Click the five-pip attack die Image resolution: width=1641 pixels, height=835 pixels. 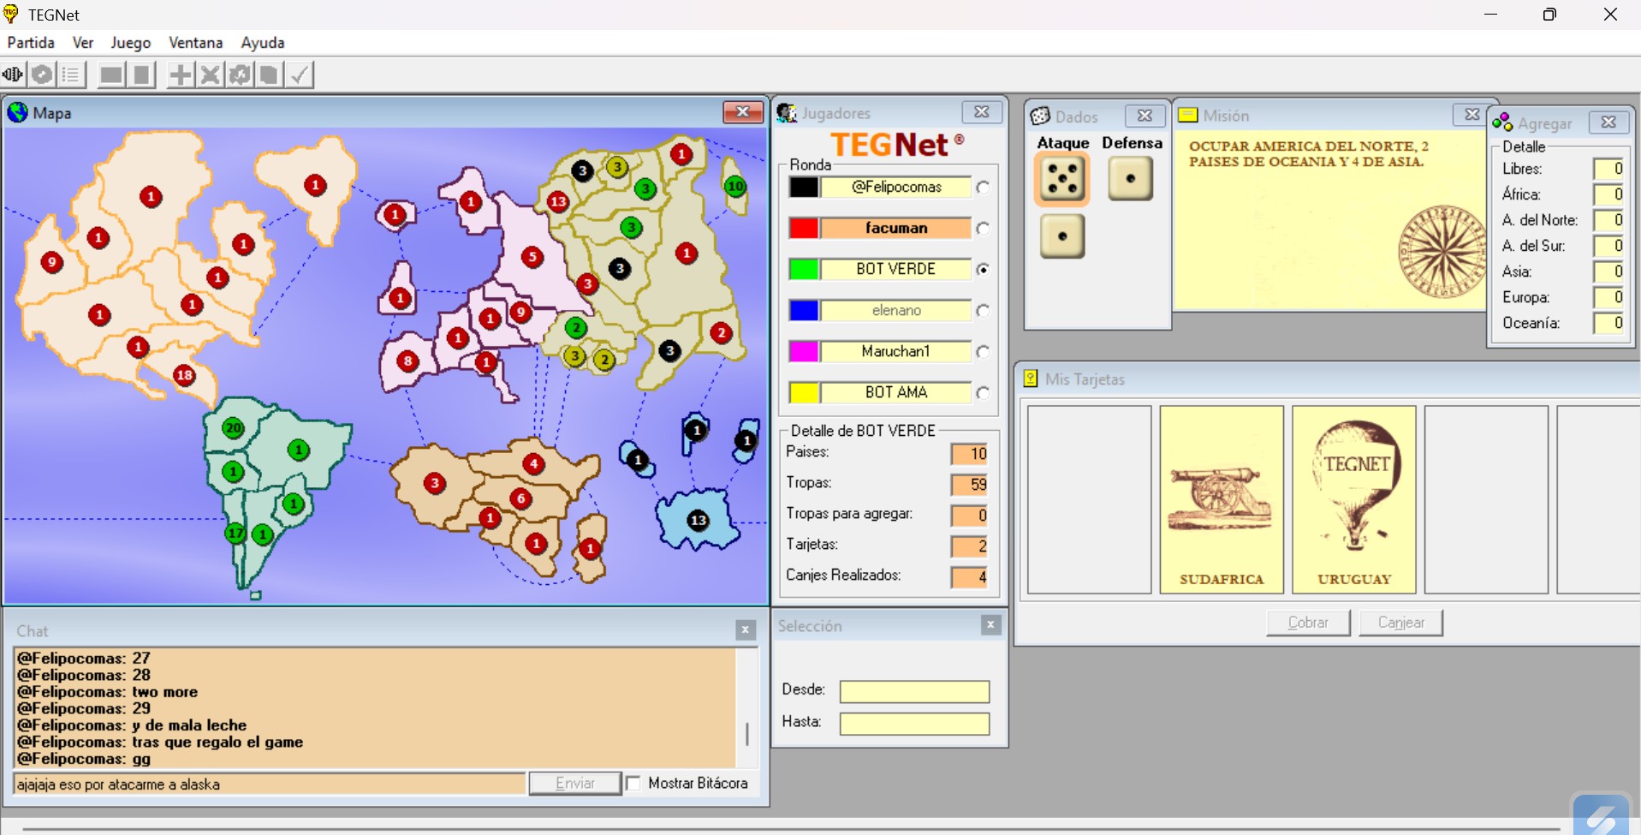coord(1061,180)
